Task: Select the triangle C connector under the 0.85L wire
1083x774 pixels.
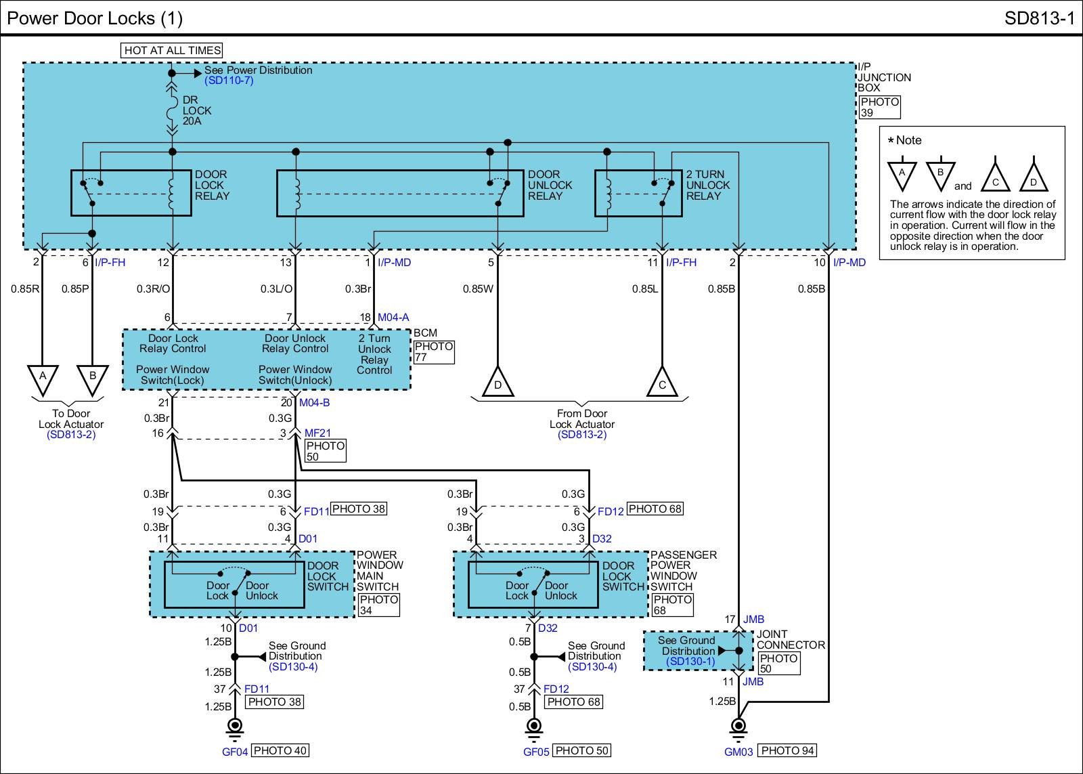Action: 662,383
